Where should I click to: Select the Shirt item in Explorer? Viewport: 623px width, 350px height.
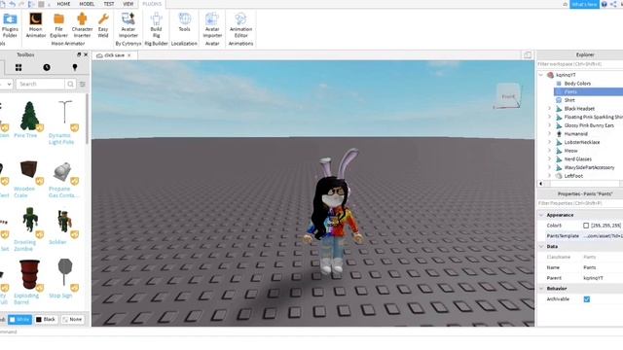click(x=569, y=100)
